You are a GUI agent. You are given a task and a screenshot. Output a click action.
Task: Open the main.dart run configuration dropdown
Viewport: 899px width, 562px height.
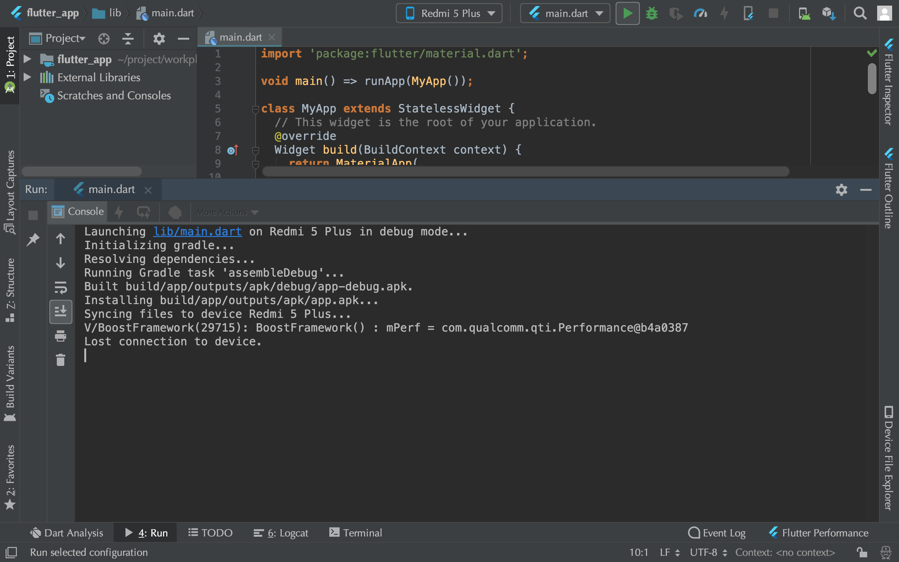point(565,14)
